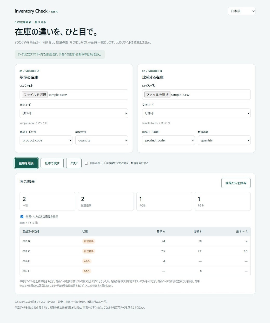Open Source B quantity column dropdown
The height and width of the screenshot is (323, 270).
point(224,140)
